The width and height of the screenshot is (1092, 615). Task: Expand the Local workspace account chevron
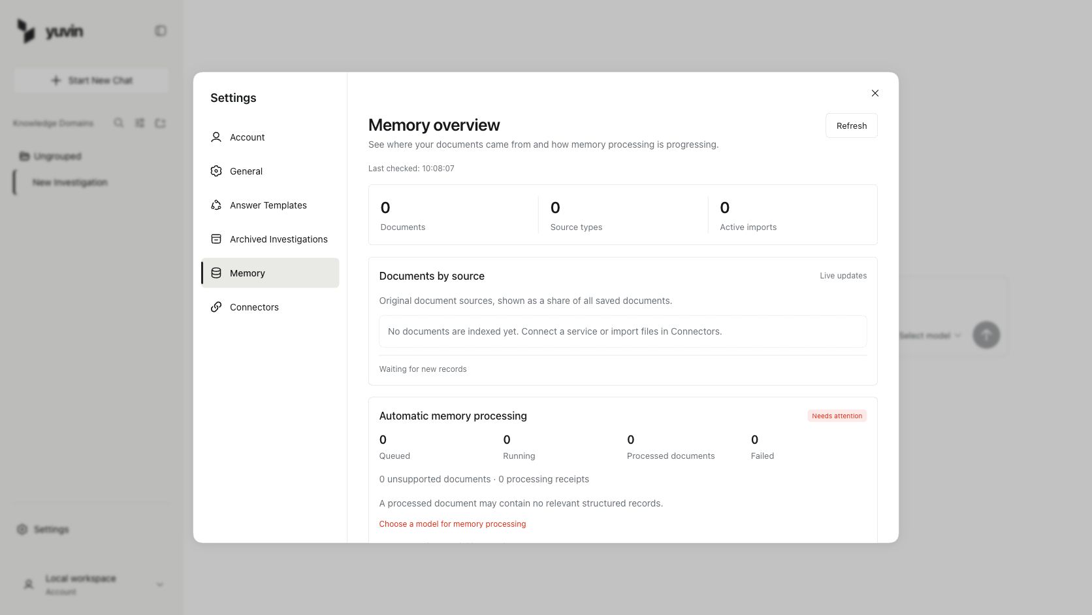(x=160, y=585)
